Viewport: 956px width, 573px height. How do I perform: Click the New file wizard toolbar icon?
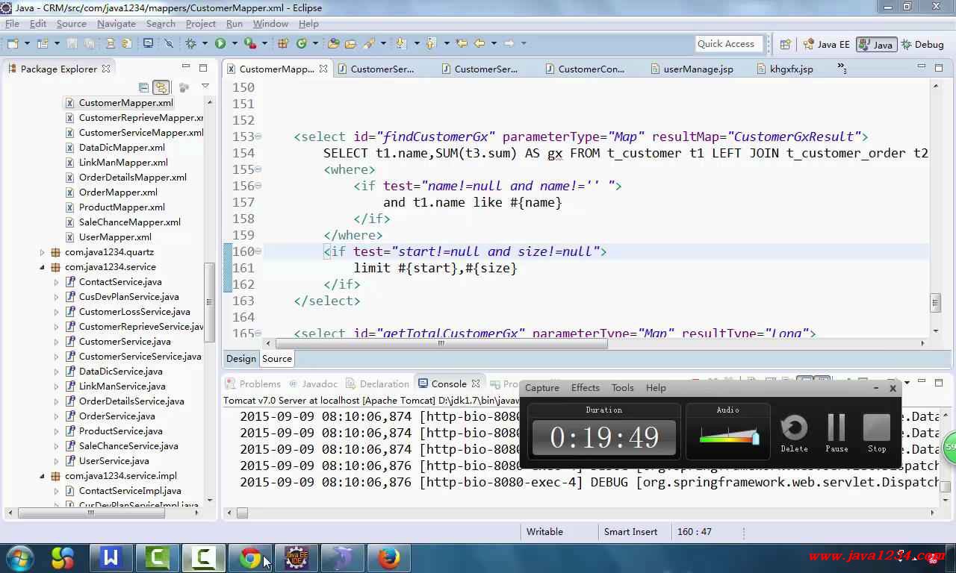point(13,43)
